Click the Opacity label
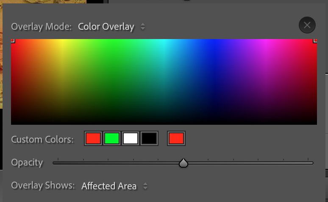The image size is (328, 202). coord(27,163)
